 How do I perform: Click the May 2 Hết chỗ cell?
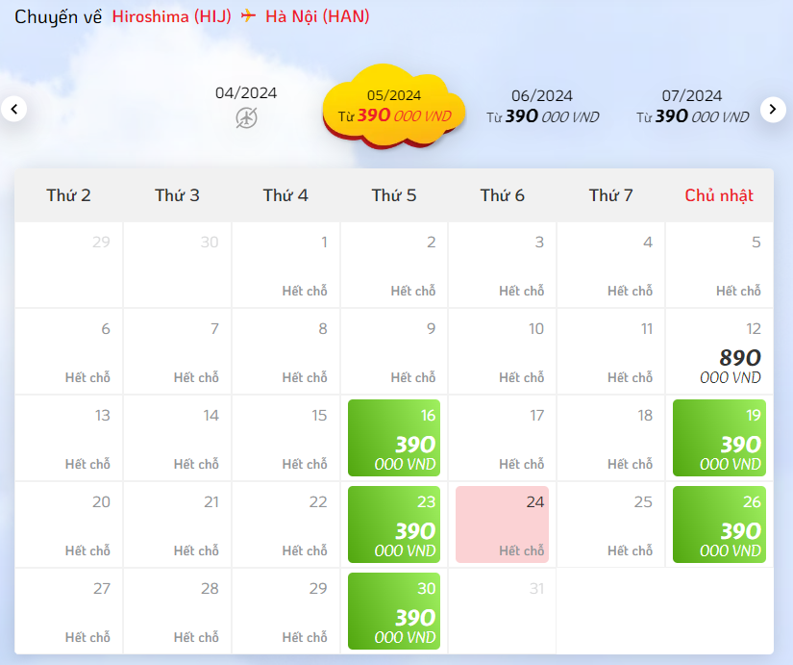[x=394, y=265]
